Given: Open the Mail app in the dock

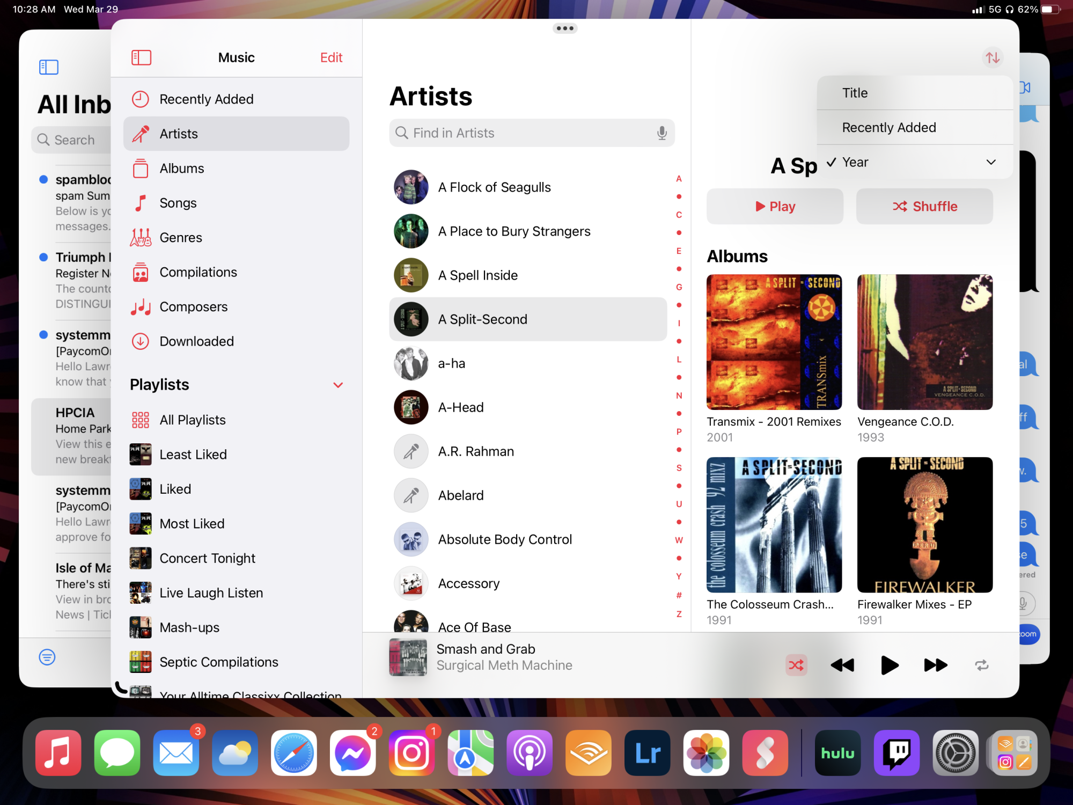Looking at the screenshot, I should tap(176, 753).
